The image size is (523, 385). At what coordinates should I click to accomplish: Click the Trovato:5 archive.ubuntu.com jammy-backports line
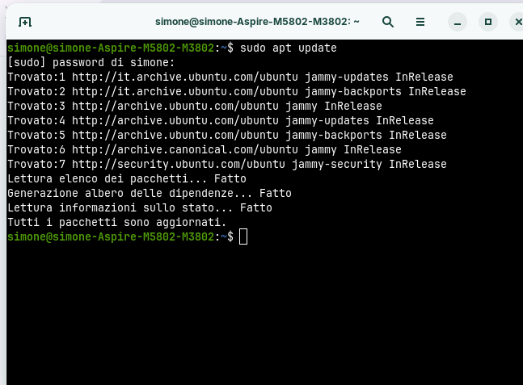point(227,136)
